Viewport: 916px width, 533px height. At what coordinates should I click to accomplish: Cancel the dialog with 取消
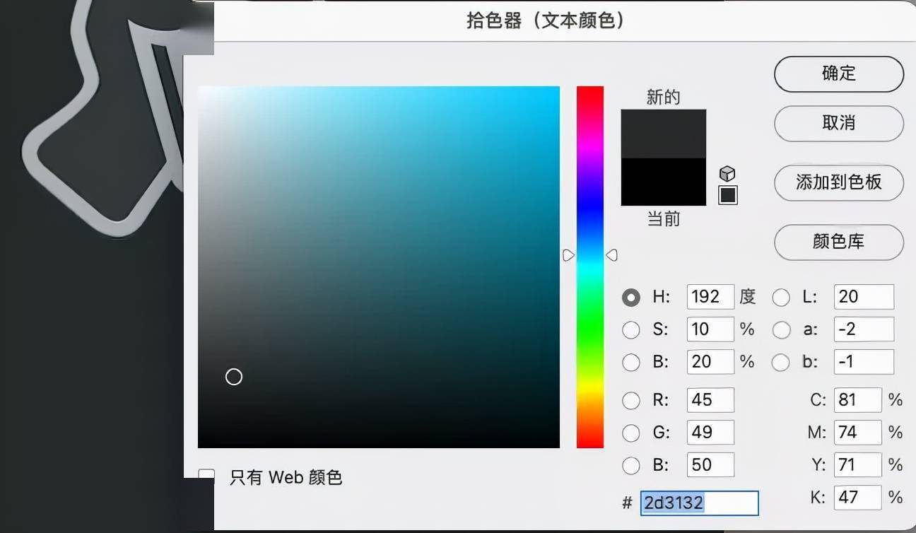coord(839,123)
